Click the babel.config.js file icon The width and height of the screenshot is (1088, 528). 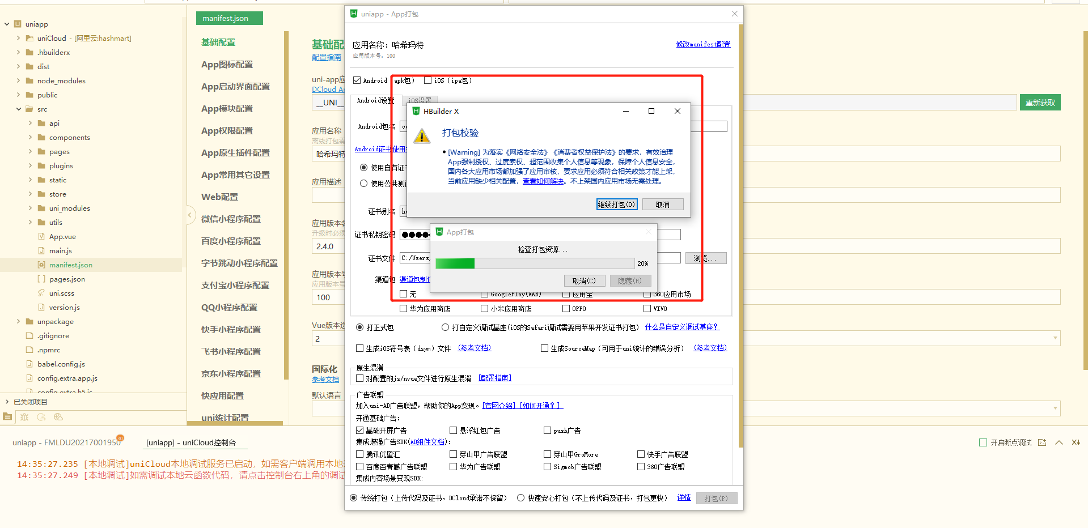(29, 364)
